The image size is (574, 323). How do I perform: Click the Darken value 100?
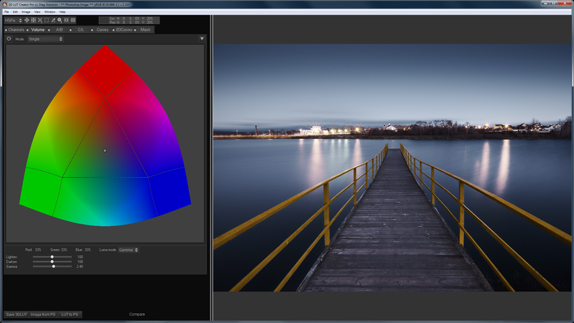80,262
